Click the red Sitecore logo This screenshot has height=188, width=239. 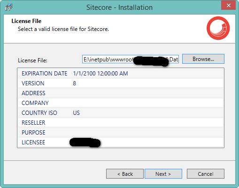(x=218, y=28)
